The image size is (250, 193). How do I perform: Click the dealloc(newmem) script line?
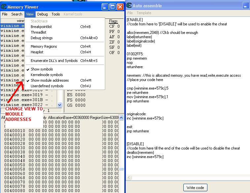tap(140, 152)
